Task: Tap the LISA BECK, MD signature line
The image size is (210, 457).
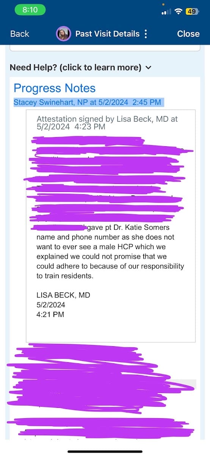Action: [63, 295]
